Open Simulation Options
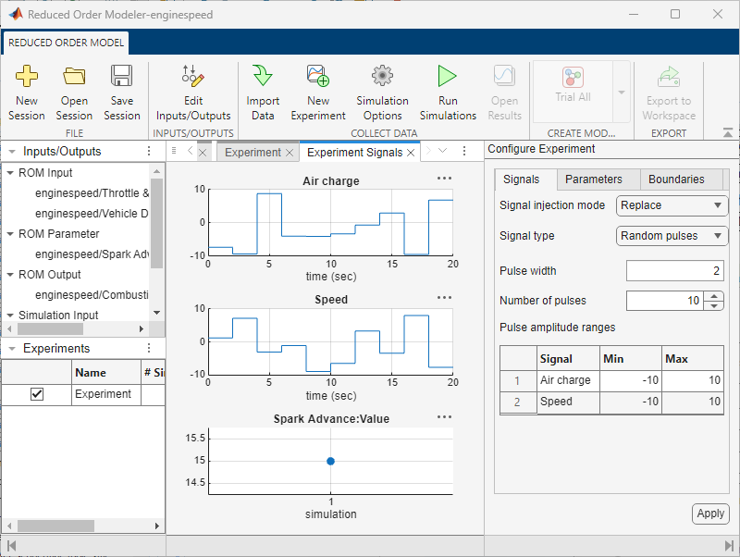 [x=382, y=90]
